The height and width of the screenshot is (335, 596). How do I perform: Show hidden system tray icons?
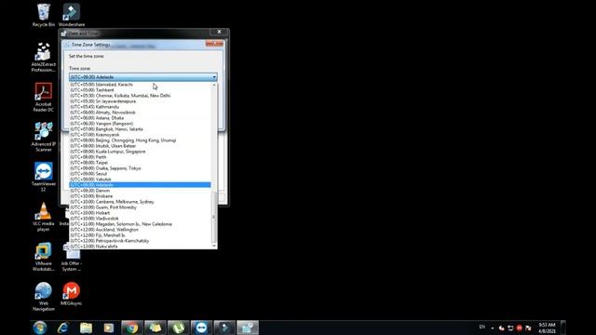click(x=493, y=328)
